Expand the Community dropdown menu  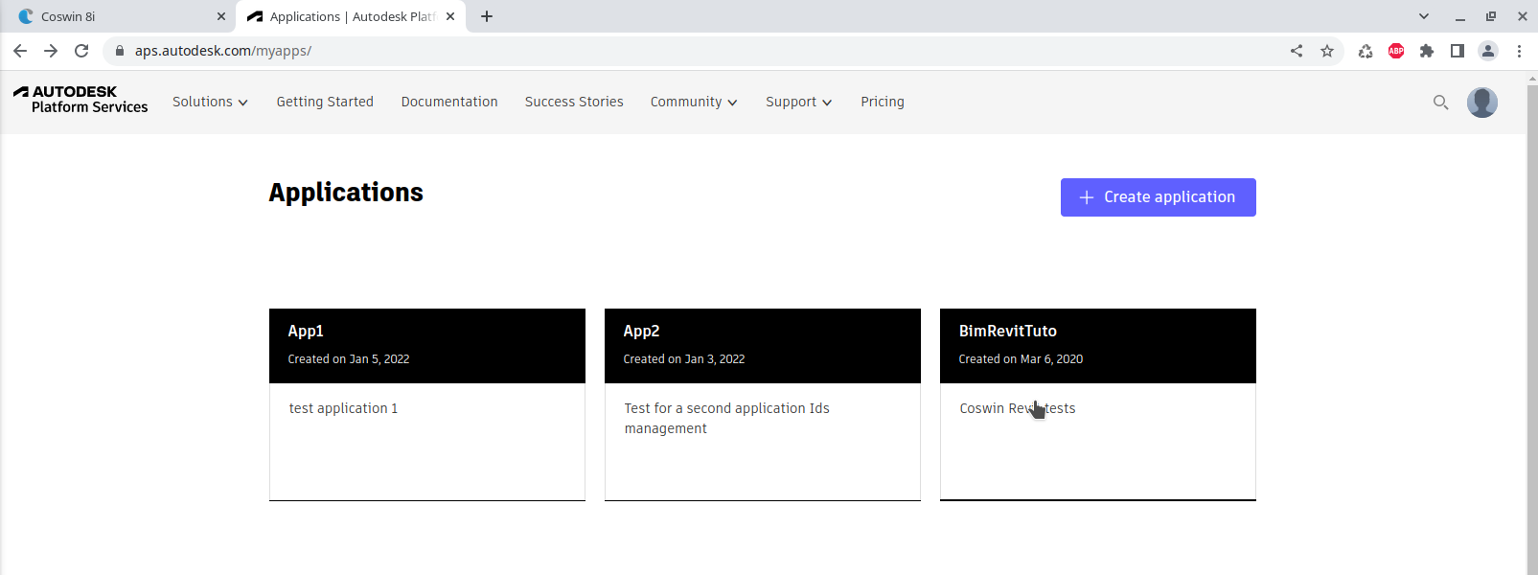694,102
